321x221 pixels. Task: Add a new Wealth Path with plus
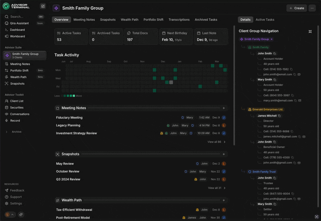(224, 200)
